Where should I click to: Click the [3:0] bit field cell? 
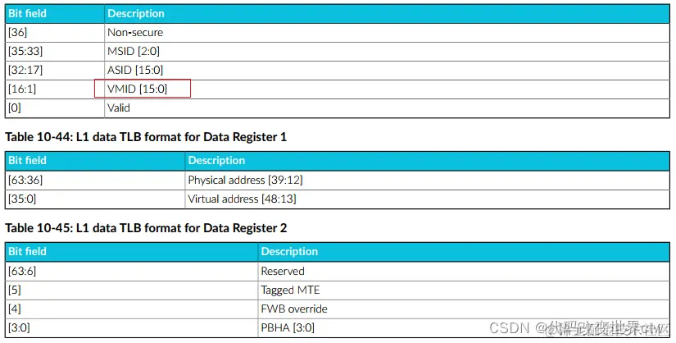click(131, 328)
